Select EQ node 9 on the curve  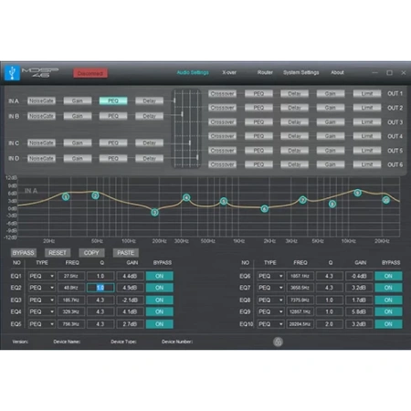click(x=358, y=193)
